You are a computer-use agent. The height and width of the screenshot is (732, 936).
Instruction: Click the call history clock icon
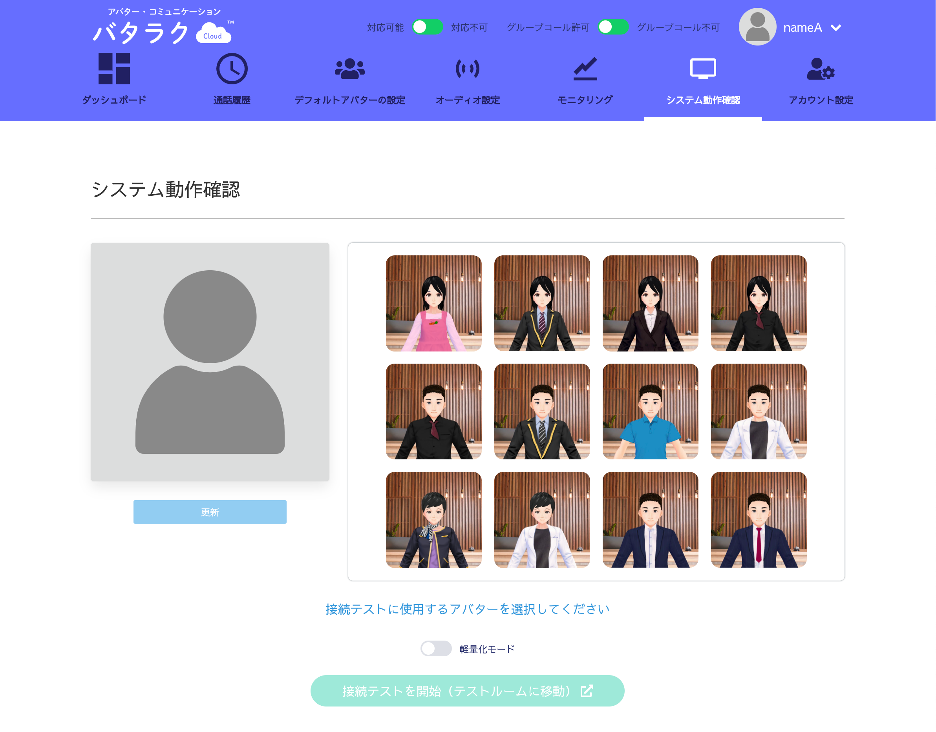click(232, 69)
